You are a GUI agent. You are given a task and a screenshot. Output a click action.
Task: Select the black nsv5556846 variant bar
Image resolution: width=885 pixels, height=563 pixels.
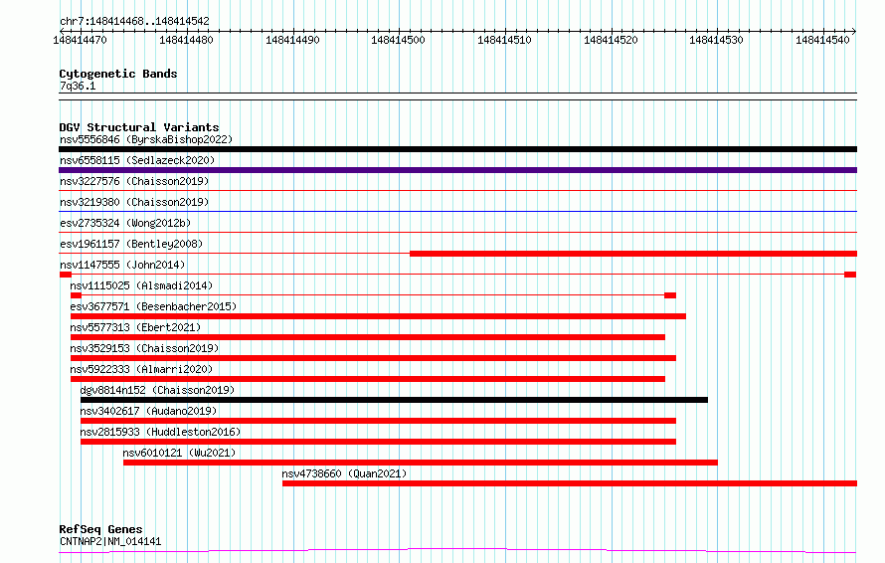[457, 149]
